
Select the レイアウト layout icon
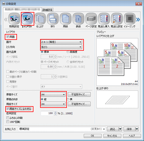coord(27,19)
